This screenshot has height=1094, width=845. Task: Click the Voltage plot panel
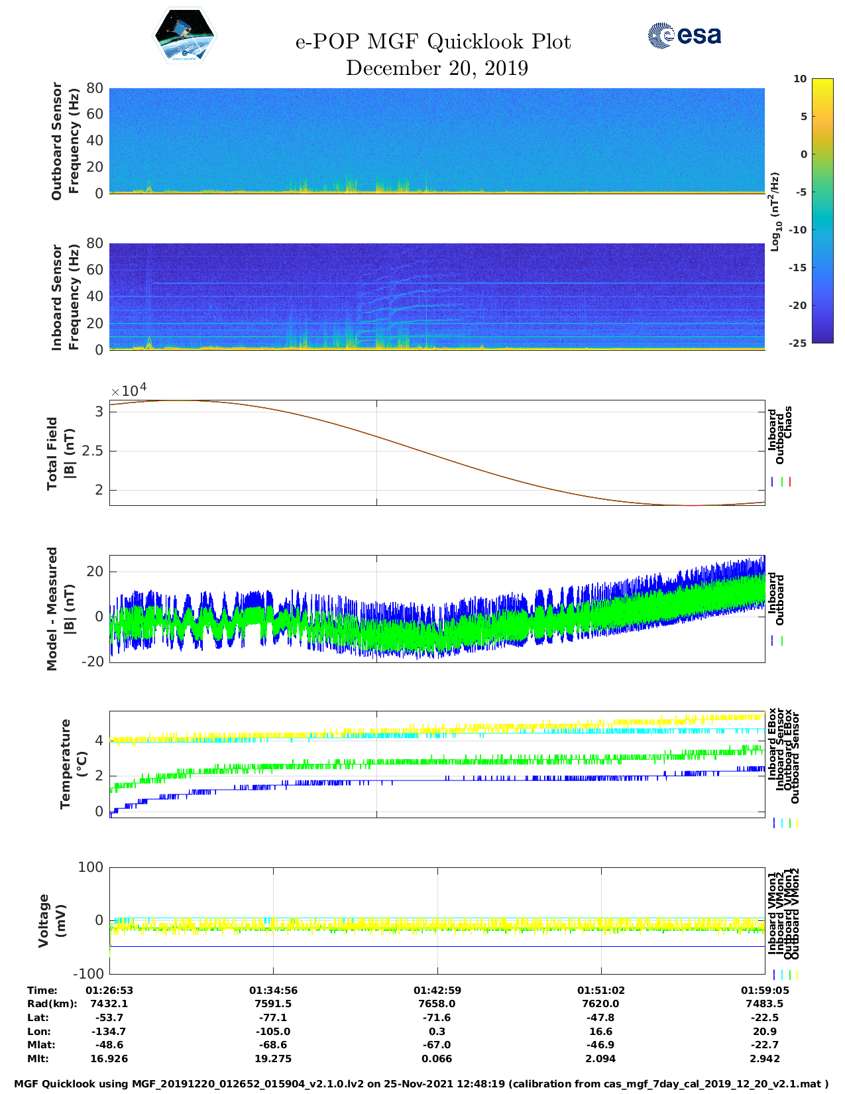(437, 920)
